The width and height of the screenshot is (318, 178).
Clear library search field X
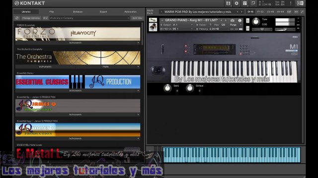coord(128,18)
